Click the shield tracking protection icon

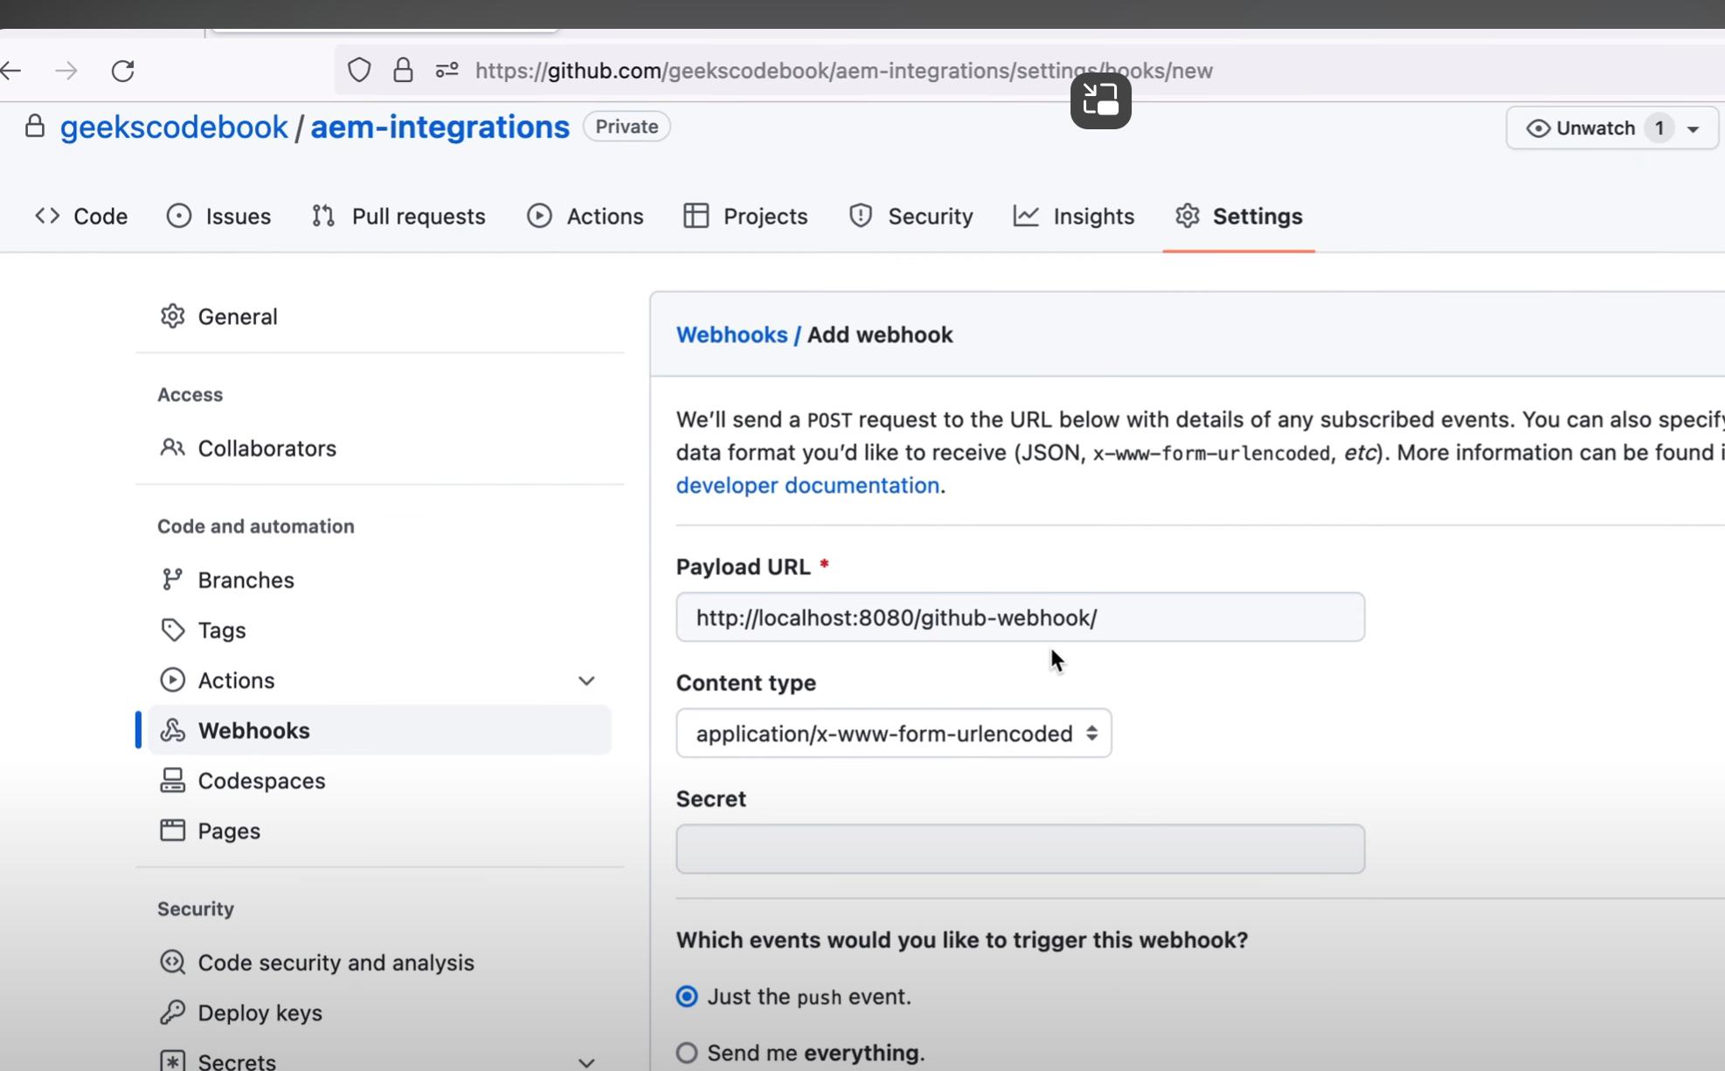coord(359,70)
